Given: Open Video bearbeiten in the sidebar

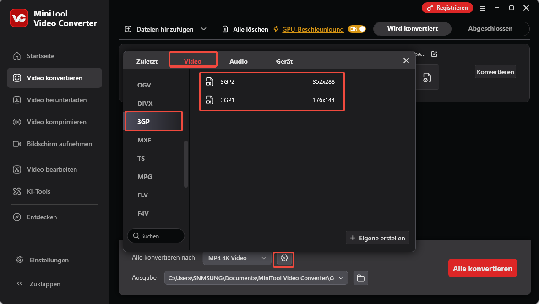Looking at the screenshot, I should 54,169.
